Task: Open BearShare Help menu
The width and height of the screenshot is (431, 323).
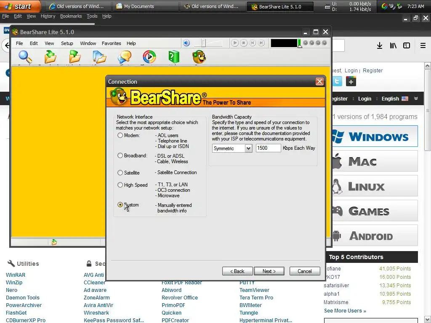Action: 131,43
